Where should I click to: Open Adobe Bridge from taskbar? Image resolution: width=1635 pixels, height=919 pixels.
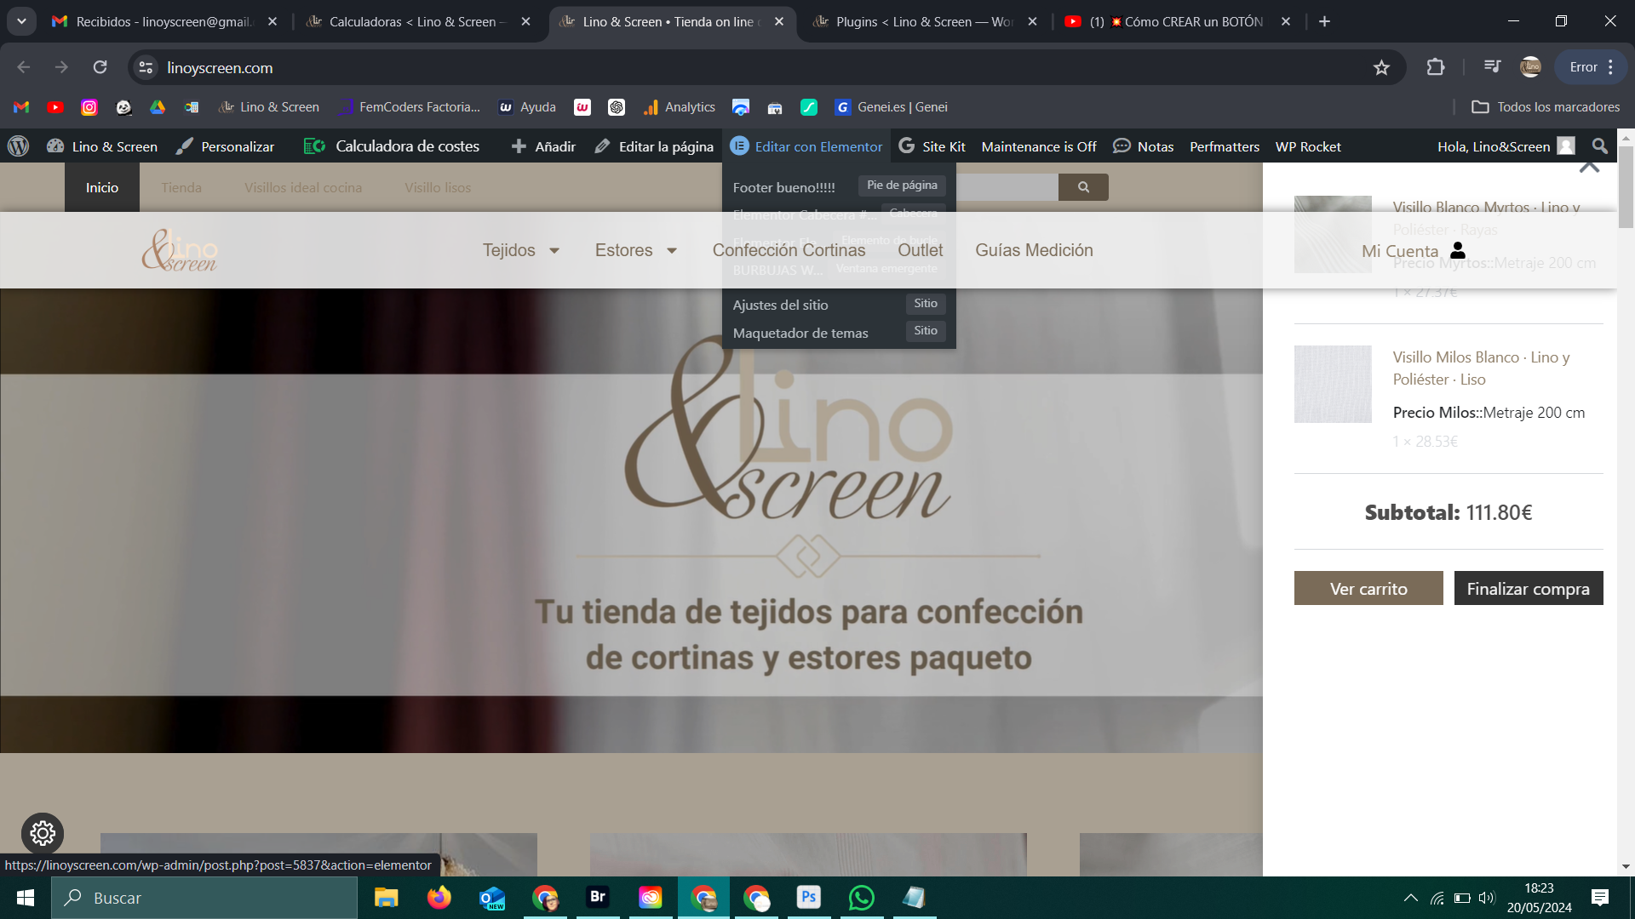[598, 898]
